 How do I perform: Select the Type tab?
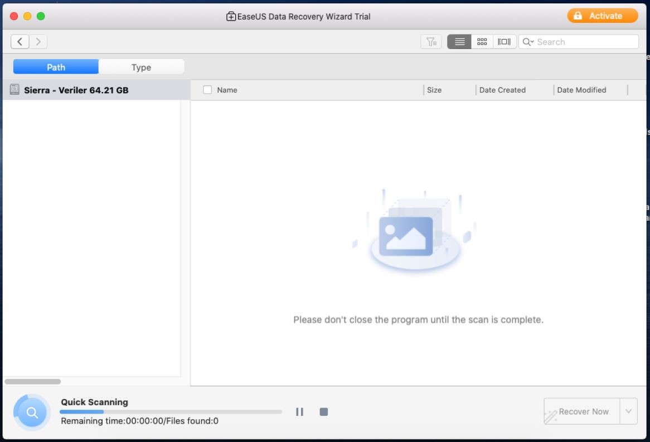point(142,67)
